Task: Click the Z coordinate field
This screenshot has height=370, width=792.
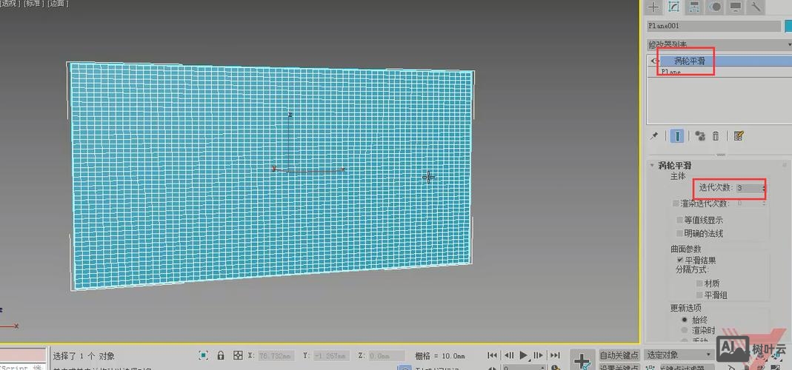Action: (x=387, y=356)
